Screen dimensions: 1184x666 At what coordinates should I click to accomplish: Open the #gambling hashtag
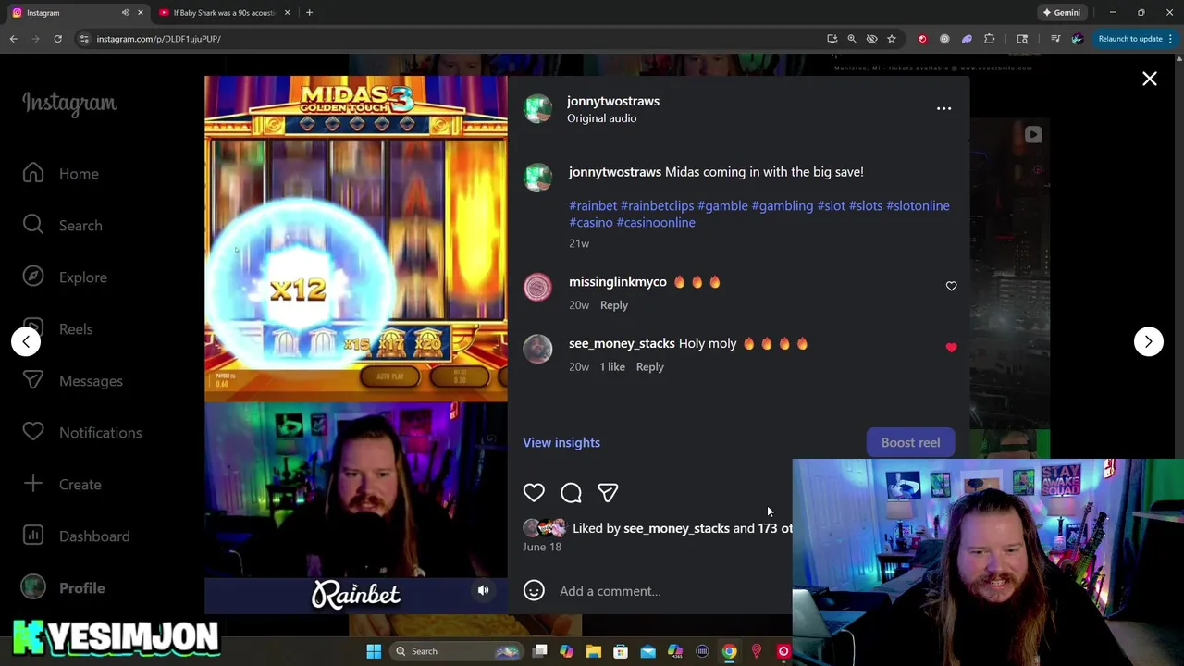(x=783, y=205)
